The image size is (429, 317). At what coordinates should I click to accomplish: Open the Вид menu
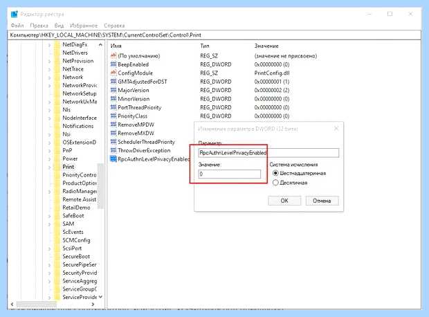pyautogui.click(x=59, y=26)
